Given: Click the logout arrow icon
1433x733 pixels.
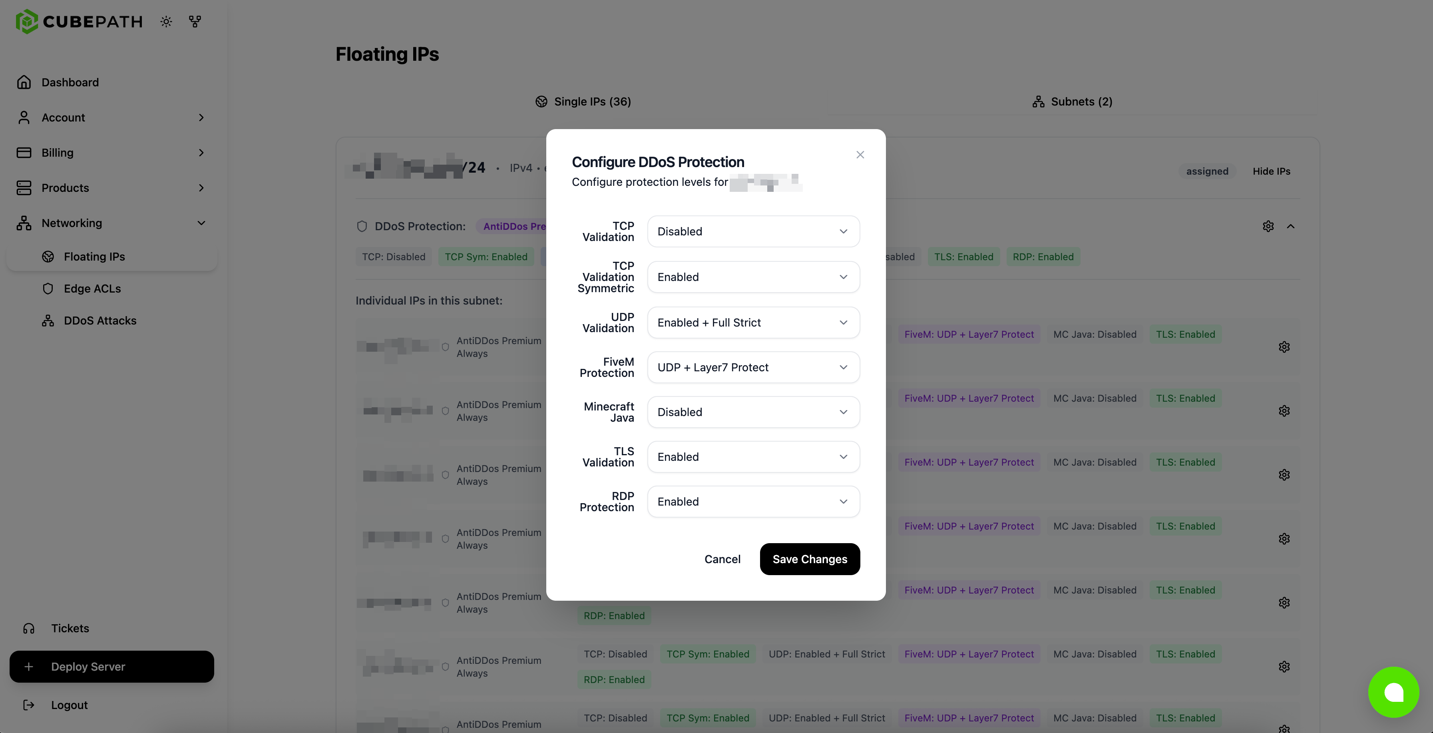Looking at the screenshot, I should [29, 705].
